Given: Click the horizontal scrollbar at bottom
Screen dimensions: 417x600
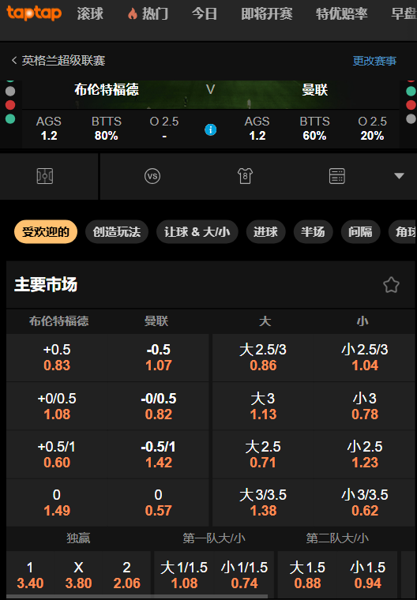Looking at the screenshot, I should 137,597.
